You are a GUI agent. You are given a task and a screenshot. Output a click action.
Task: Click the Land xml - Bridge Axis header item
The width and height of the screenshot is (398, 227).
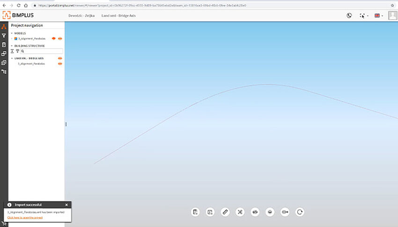pyautogui.click(x=118, y=15)
